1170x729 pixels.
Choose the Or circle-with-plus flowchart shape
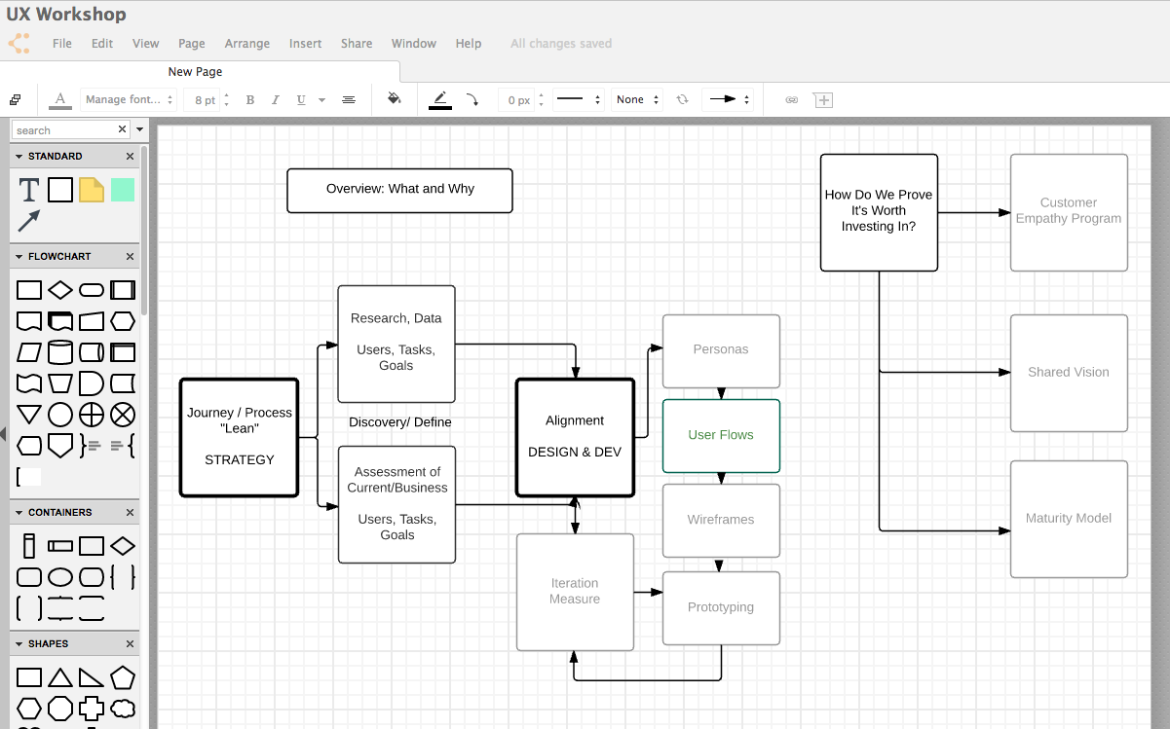[92, 415]
